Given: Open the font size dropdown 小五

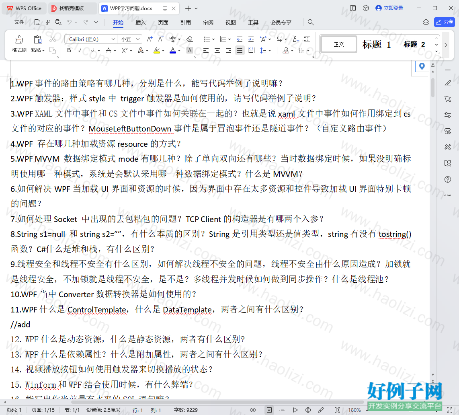Looking at the screenshot, I should tap(138, 39).
